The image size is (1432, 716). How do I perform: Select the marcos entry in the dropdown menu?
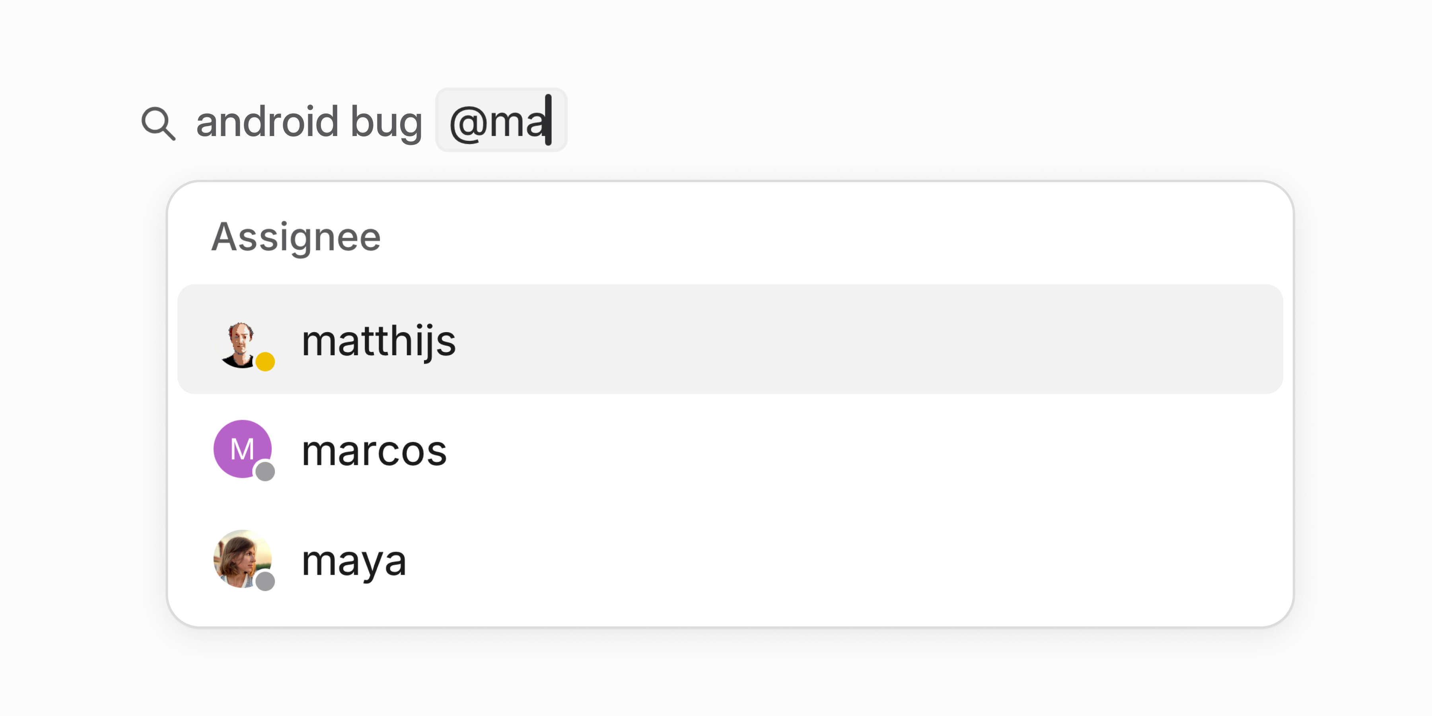374,450
